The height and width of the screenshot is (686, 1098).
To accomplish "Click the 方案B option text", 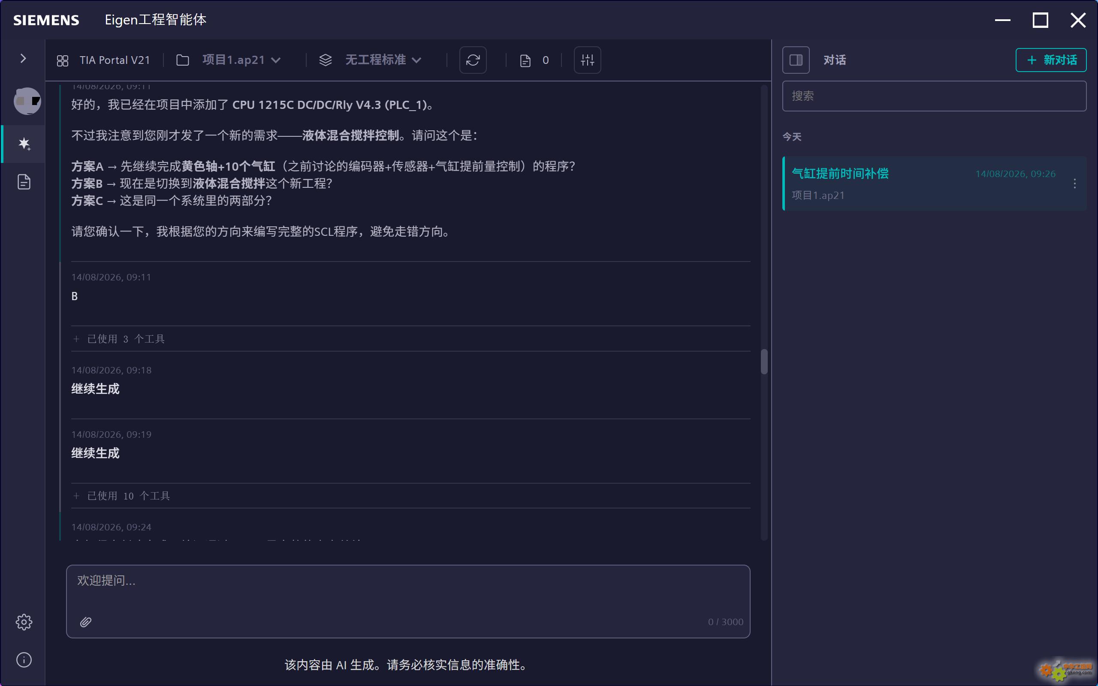I will click(x=202, y=184).
